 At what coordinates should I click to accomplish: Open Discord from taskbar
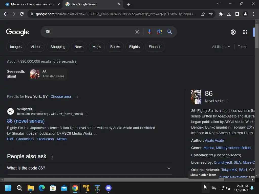pos(109,188)
